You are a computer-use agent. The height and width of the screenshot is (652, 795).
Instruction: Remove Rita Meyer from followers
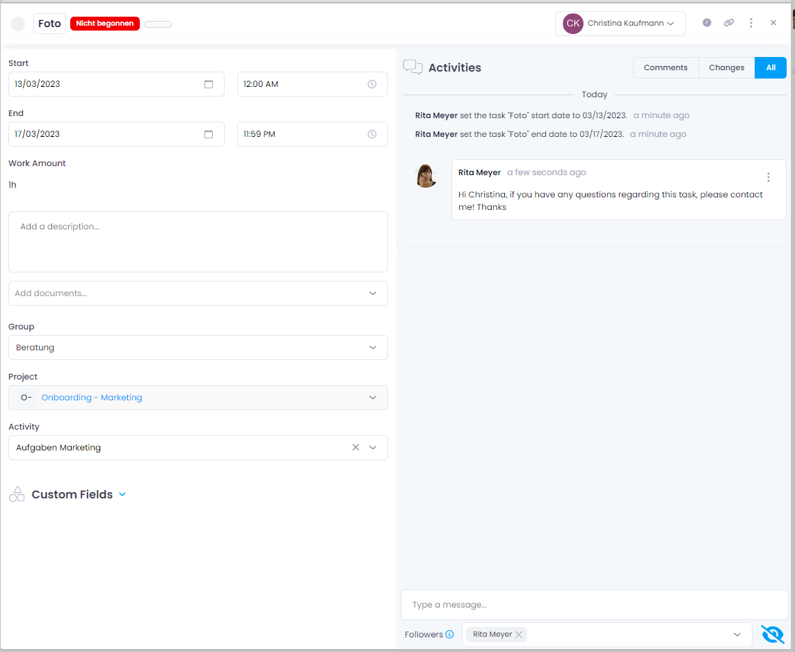(519, 634)
